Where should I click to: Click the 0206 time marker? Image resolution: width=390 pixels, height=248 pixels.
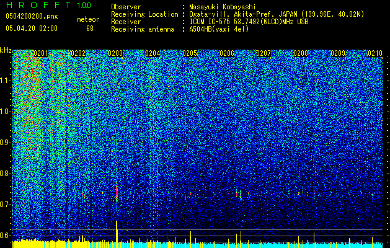227,53
